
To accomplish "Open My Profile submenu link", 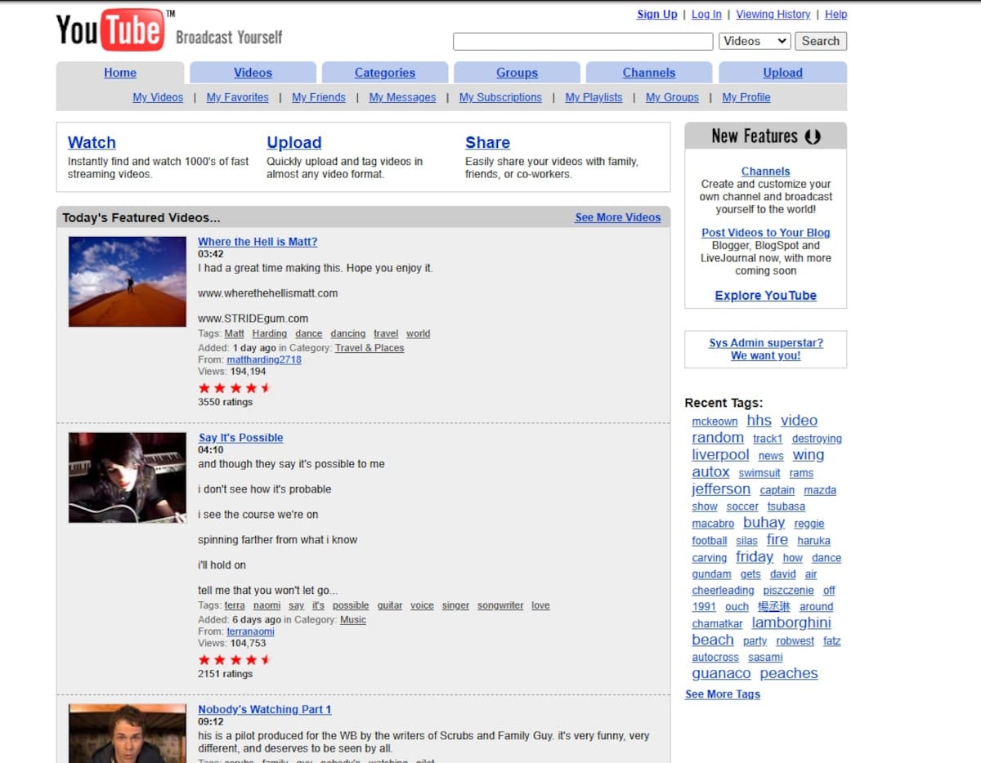I will click(746, 97).
